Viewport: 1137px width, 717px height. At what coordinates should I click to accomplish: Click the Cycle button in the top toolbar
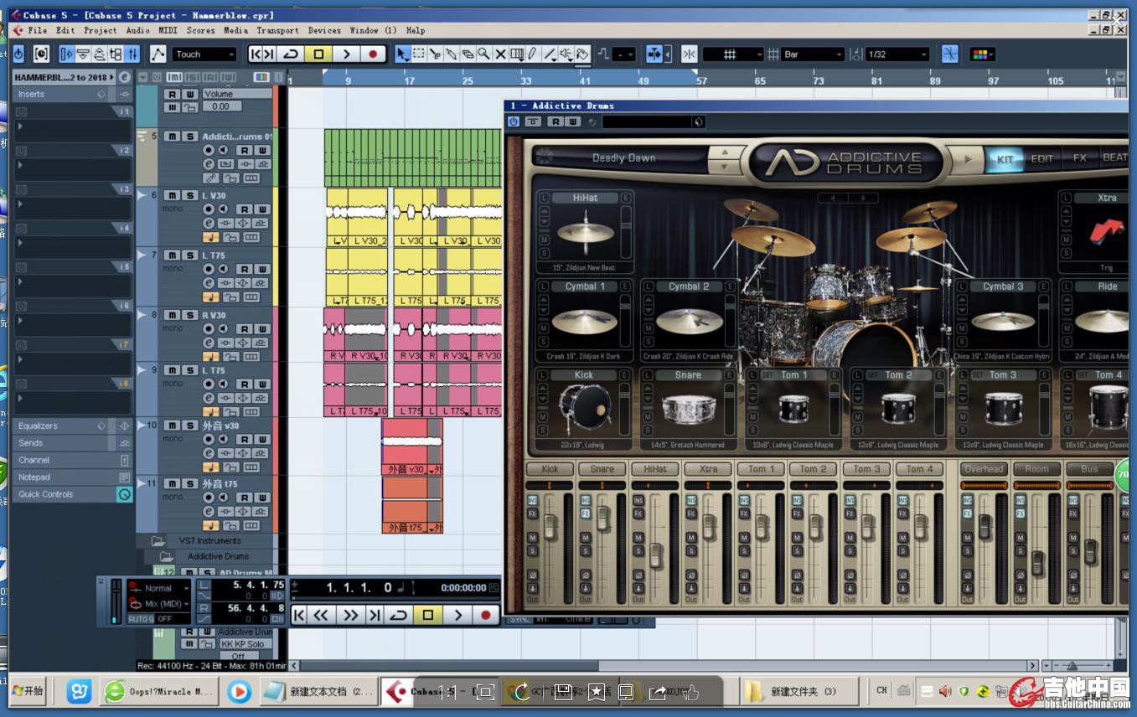(291, 54)
